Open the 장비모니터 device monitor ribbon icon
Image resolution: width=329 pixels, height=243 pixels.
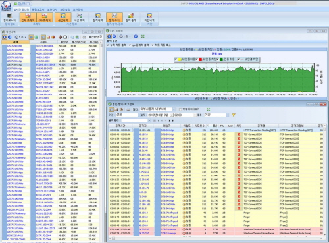click(x=9, y=18)
